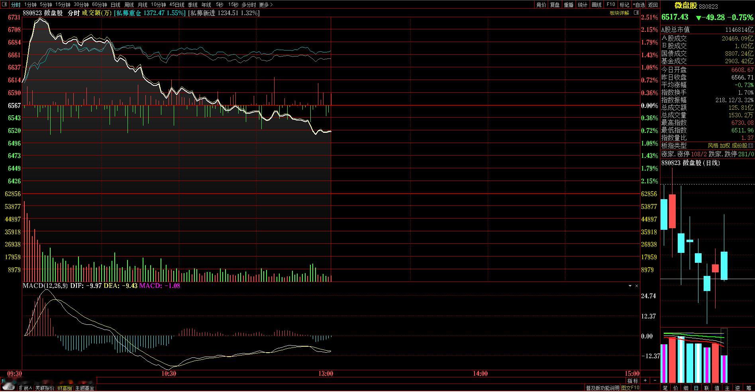Toggle left sidebar panel icon at top-left
Viewport: 755px width, 392px height.
pos(4,5)
